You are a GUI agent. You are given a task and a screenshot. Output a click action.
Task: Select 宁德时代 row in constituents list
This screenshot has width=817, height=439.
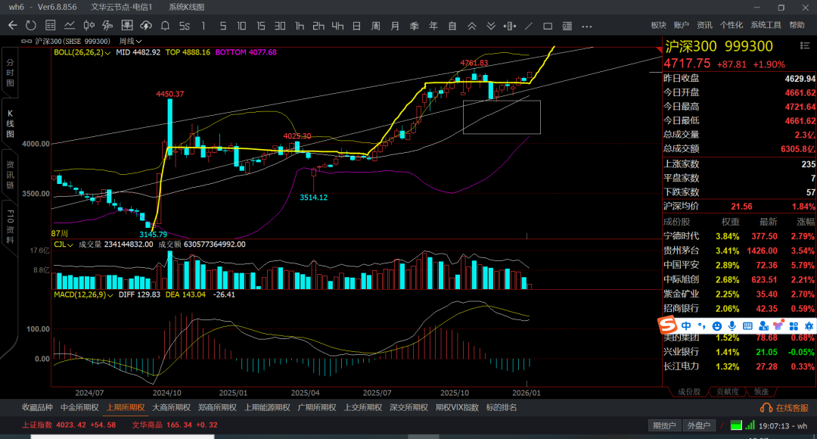click(681, 236)
